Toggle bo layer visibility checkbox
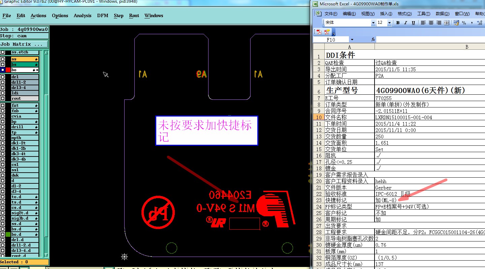 coord(3,70)
